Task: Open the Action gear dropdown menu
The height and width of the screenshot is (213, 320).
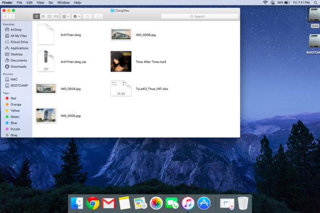Action: point(77,17)
